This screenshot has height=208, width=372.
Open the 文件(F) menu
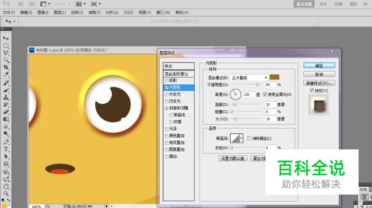tap(9, 12)
